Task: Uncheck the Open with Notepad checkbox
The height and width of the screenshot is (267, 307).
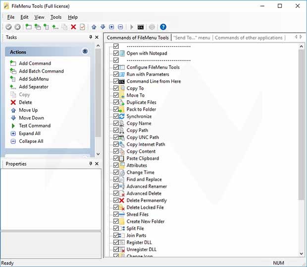Action: coord(116,53)
